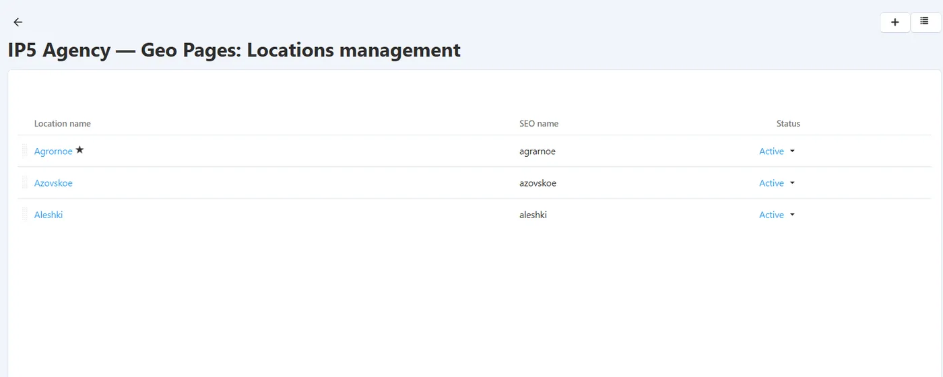
Task: Expand Active status dropdown for Aleshki
Action: pyautogui.click(x=777, y=215)
